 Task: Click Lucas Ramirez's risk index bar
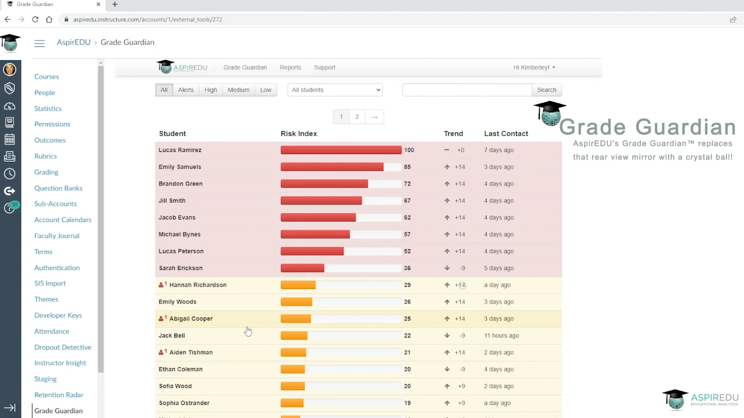click(x=341, y=150)
